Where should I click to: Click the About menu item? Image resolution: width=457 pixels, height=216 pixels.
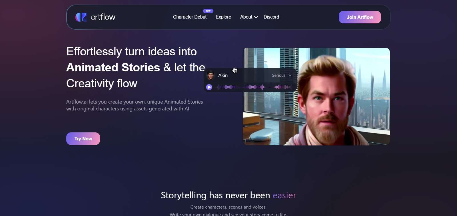[x=246, y=17]
